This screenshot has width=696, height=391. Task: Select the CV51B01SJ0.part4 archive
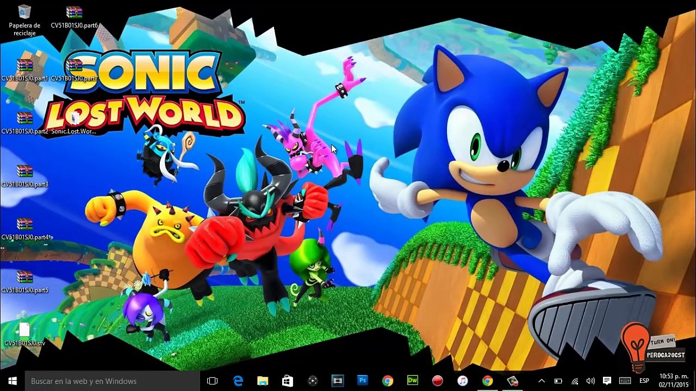(x=25, y=229)
